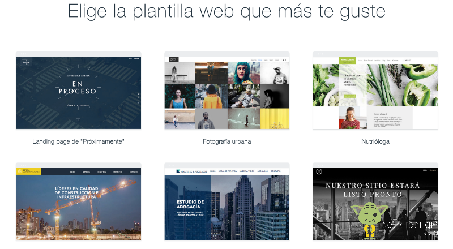Click the teal K law firm logo
Viewport: 453px width, 249px height.
click(x=178, y=171)
